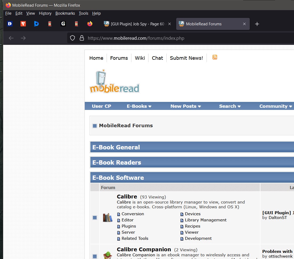Open the pinned tab between b and G icons
This screenshot has width=294, height=259.
[50, 24]
